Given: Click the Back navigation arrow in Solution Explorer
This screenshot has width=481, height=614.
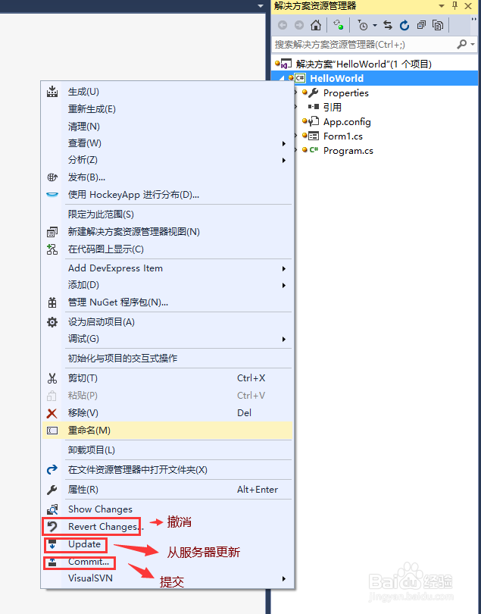Looking at the screenshot, I should (x=283, y=26).
